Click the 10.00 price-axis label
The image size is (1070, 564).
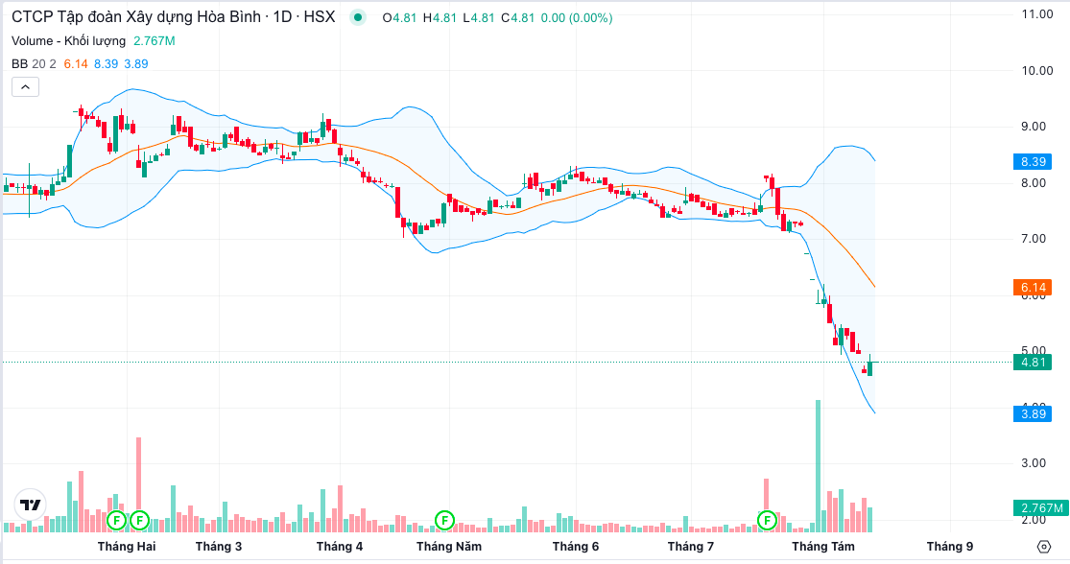click(x=1037, y=71)
